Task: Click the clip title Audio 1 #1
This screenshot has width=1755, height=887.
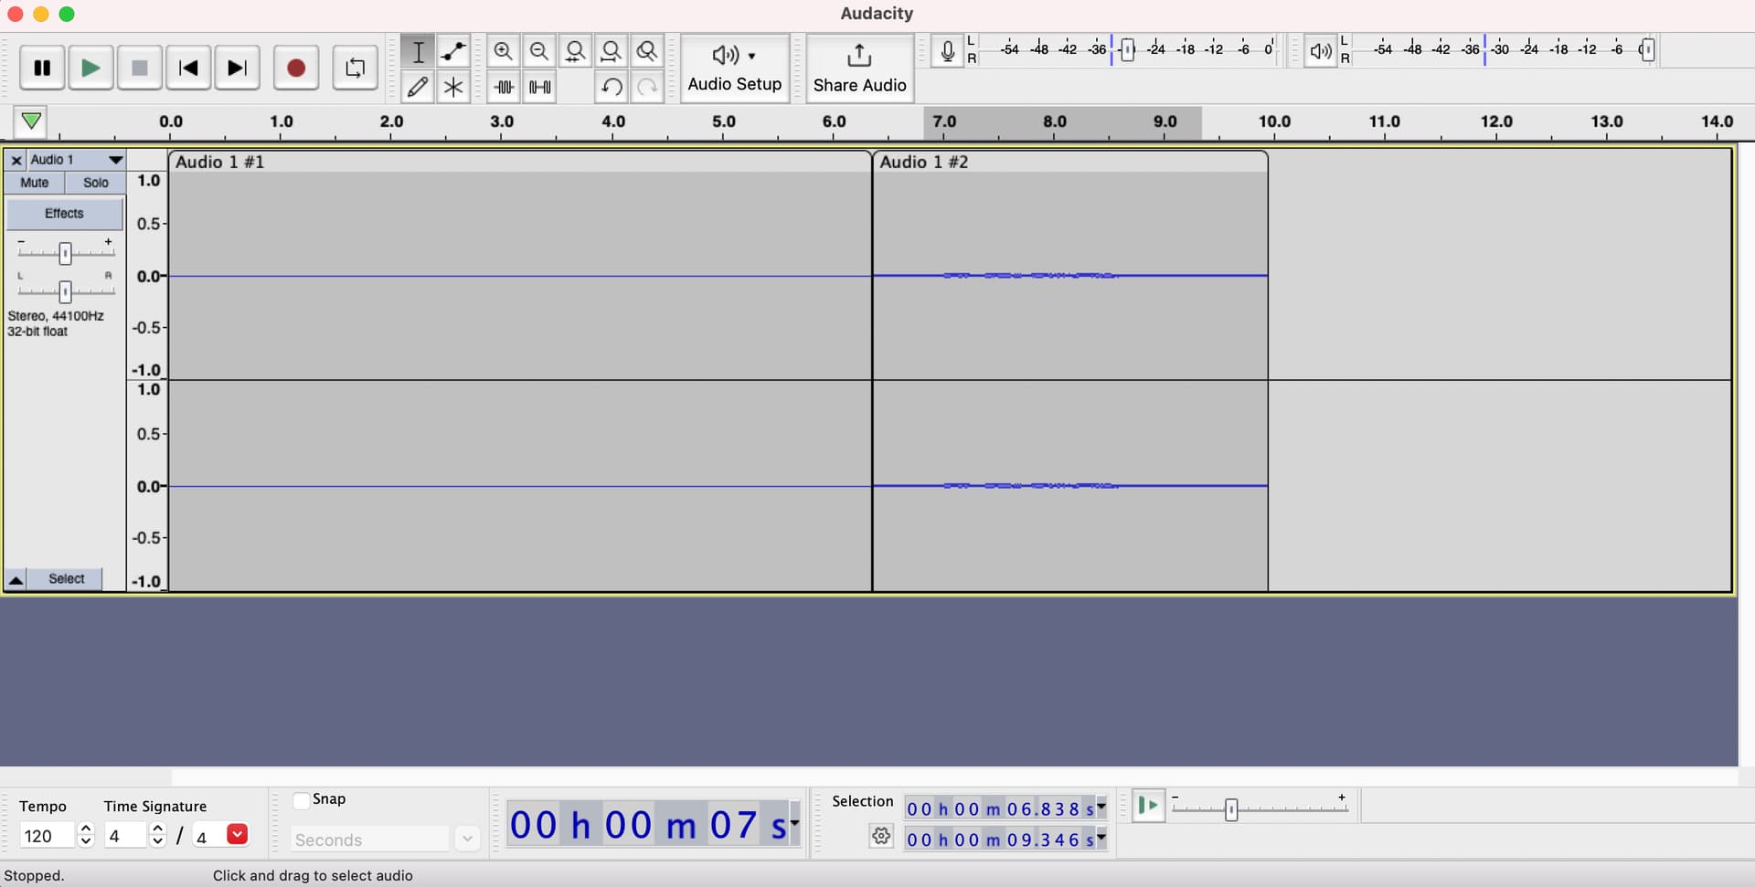Action: click(x=219, y=162)
